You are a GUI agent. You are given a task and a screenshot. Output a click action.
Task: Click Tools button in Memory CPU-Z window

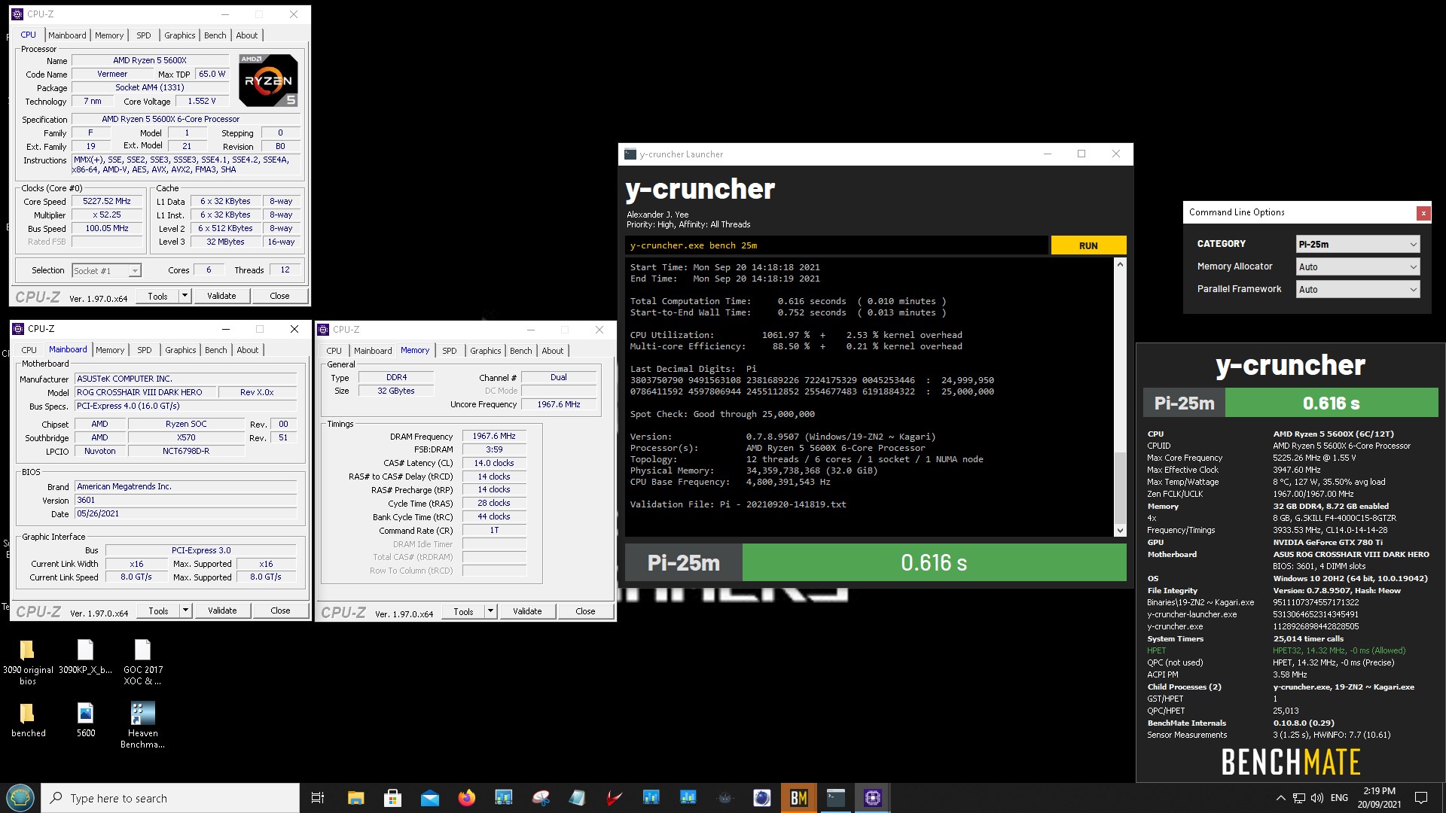click(x=463, y=611)
